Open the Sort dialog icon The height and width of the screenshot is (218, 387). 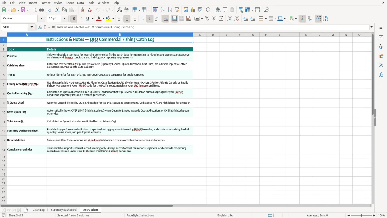coord(155,10)
